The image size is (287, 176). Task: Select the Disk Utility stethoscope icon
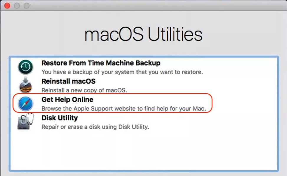coord(25,122)
